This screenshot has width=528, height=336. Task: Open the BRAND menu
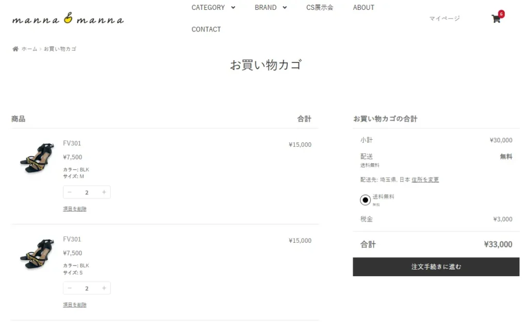(x=266, y=7)
